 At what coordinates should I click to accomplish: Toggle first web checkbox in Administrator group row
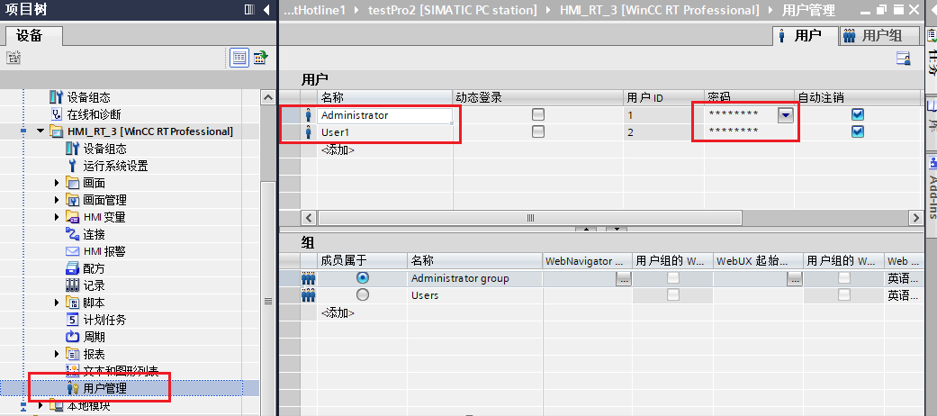coord(673,278)
